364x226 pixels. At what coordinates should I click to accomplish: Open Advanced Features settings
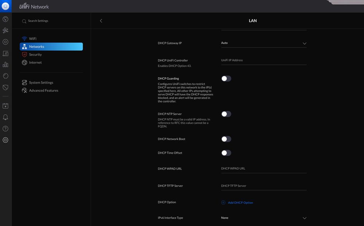point(43,91)
